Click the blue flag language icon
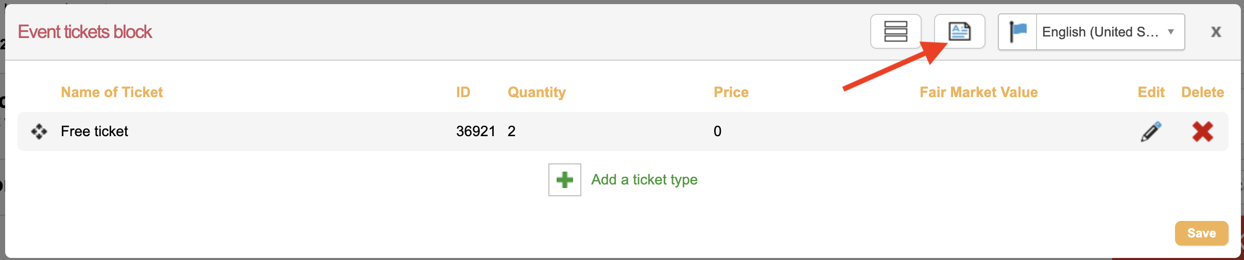The image size is (1244, 260). [1017, 32]
